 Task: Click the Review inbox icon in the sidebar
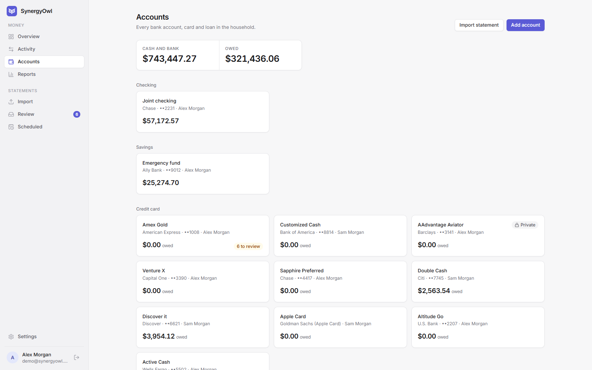click(11, 114)
